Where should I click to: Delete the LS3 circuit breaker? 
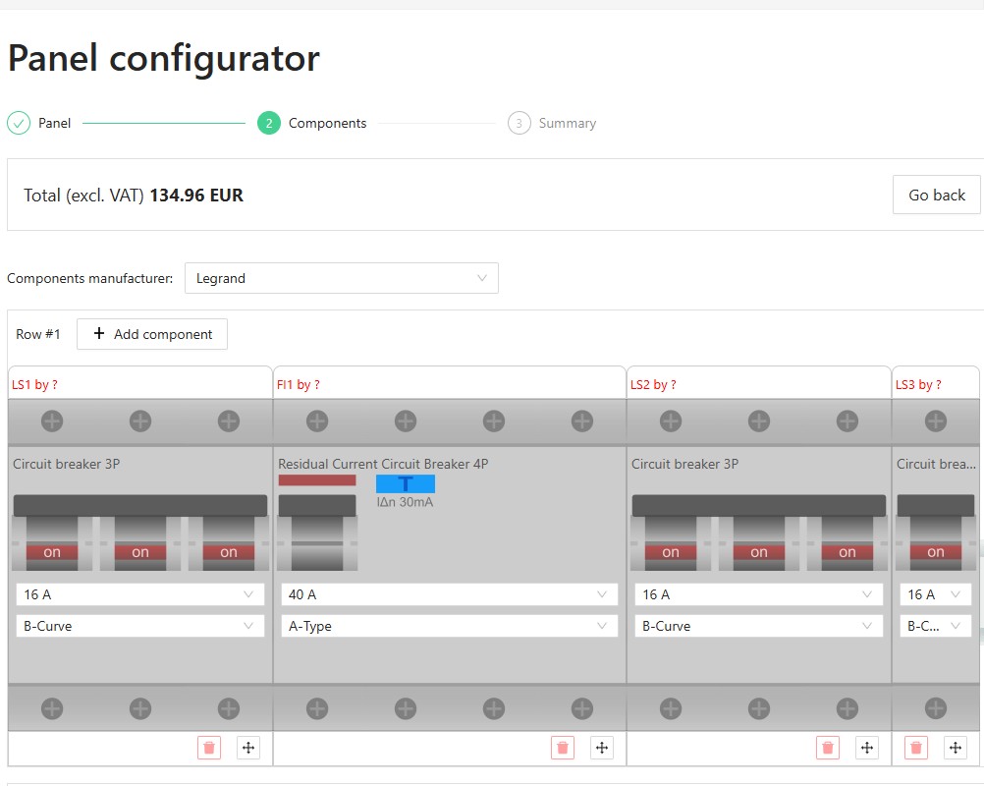tap(916, 748)
